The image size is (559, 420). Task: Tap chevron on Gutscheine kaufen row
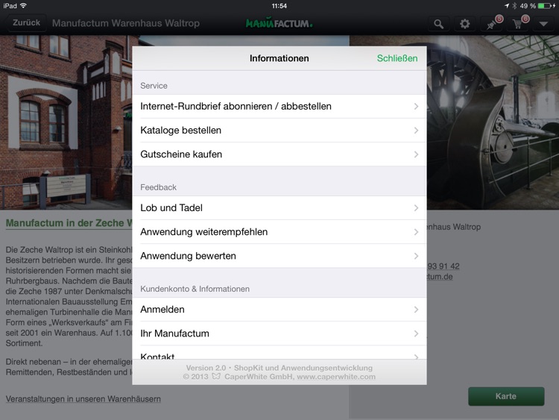click(x=416, y=154)
